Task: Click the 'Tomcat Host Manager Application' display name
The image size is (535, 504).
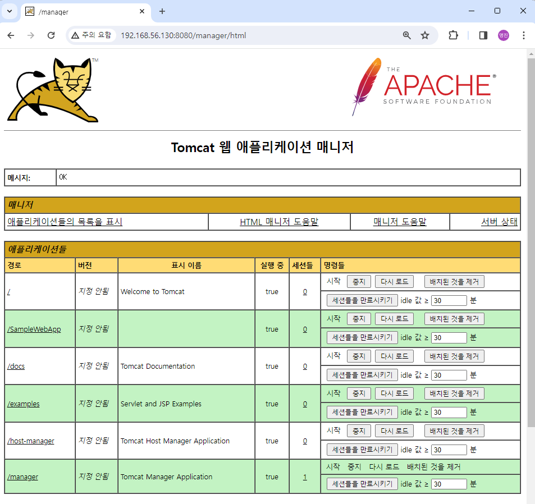Action: coord(175,441)
